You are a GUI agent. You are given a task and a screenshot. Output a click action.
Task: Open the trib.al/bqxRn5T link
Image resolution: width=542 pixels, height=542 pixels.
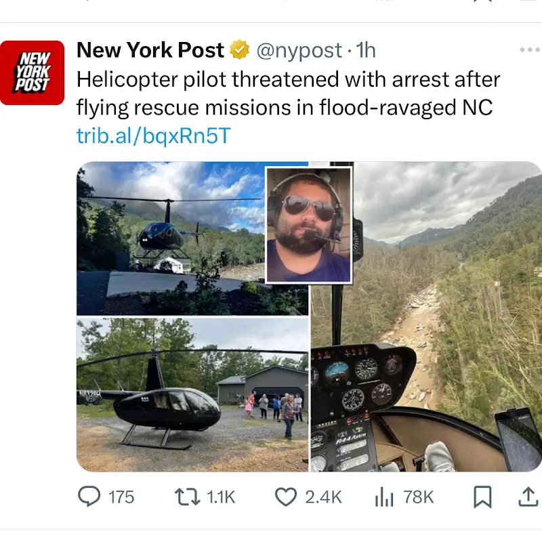153,135
